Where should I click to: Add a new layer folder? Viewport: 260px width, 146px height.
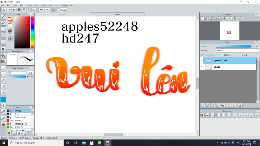223,105
